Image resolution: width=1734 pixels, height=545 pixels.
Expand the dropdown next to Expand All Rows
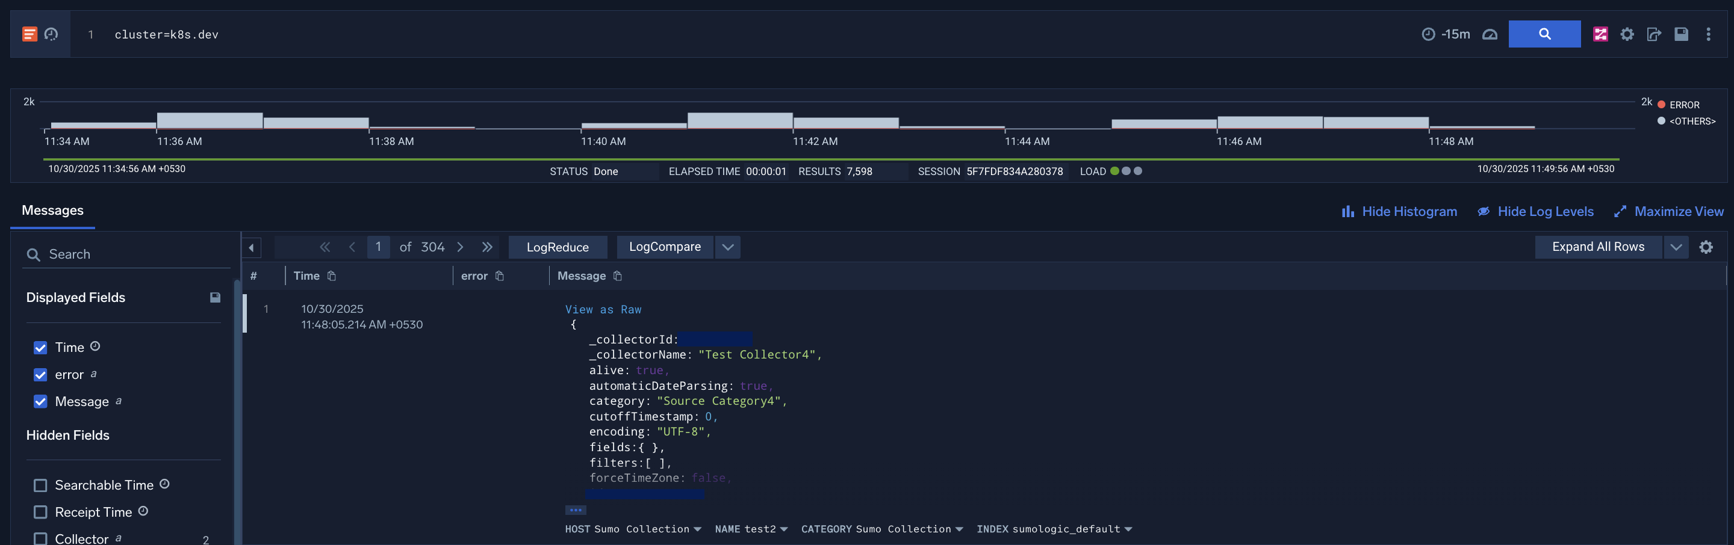point(1676,247)
